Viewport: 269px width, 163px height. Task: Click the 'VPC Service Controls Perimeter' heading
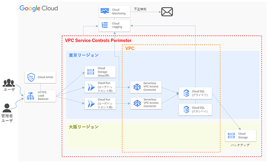click(x=98, y=41)
